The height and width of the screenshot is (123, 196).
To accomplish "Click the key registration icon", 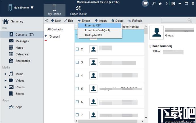I will click(x=154, y=4).
